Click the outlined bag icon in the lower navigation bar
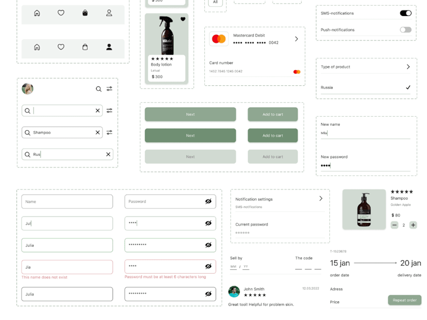This screenshot has width=427, height=320. pos(85,47)
